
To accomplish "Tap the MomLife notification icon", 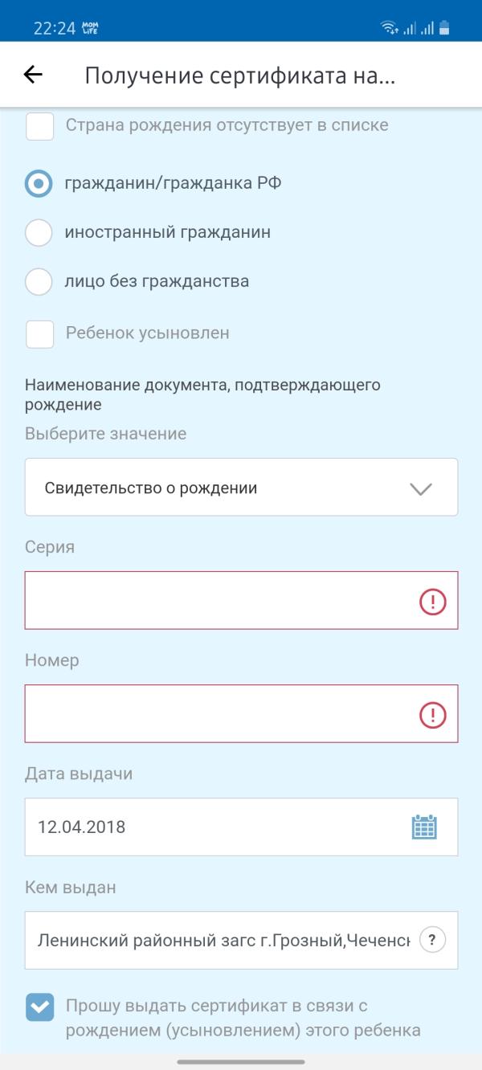I will coord(90,29).
